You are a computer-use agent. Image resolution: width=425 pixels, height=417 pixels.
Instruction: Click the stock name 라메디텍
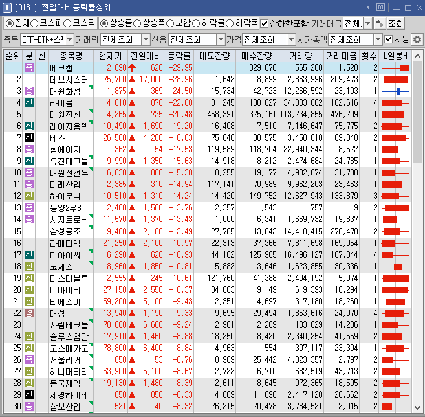[65, 243]
